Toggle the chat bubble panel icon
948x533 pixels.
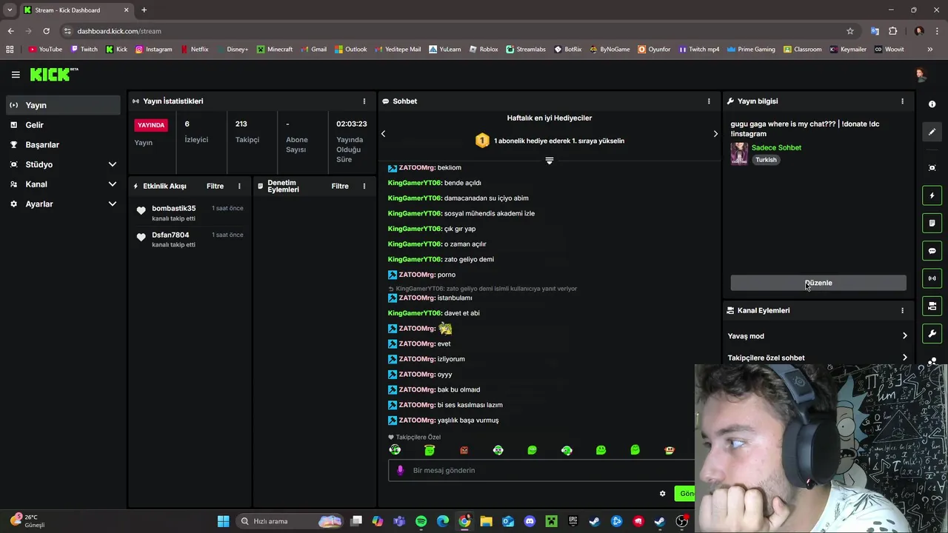932,251
